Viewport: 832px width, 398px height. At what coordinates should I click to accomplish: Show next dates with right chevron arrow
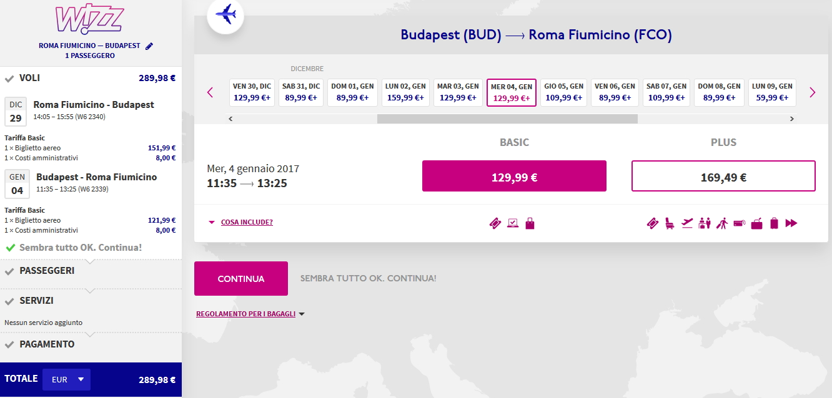pos(812,92)
